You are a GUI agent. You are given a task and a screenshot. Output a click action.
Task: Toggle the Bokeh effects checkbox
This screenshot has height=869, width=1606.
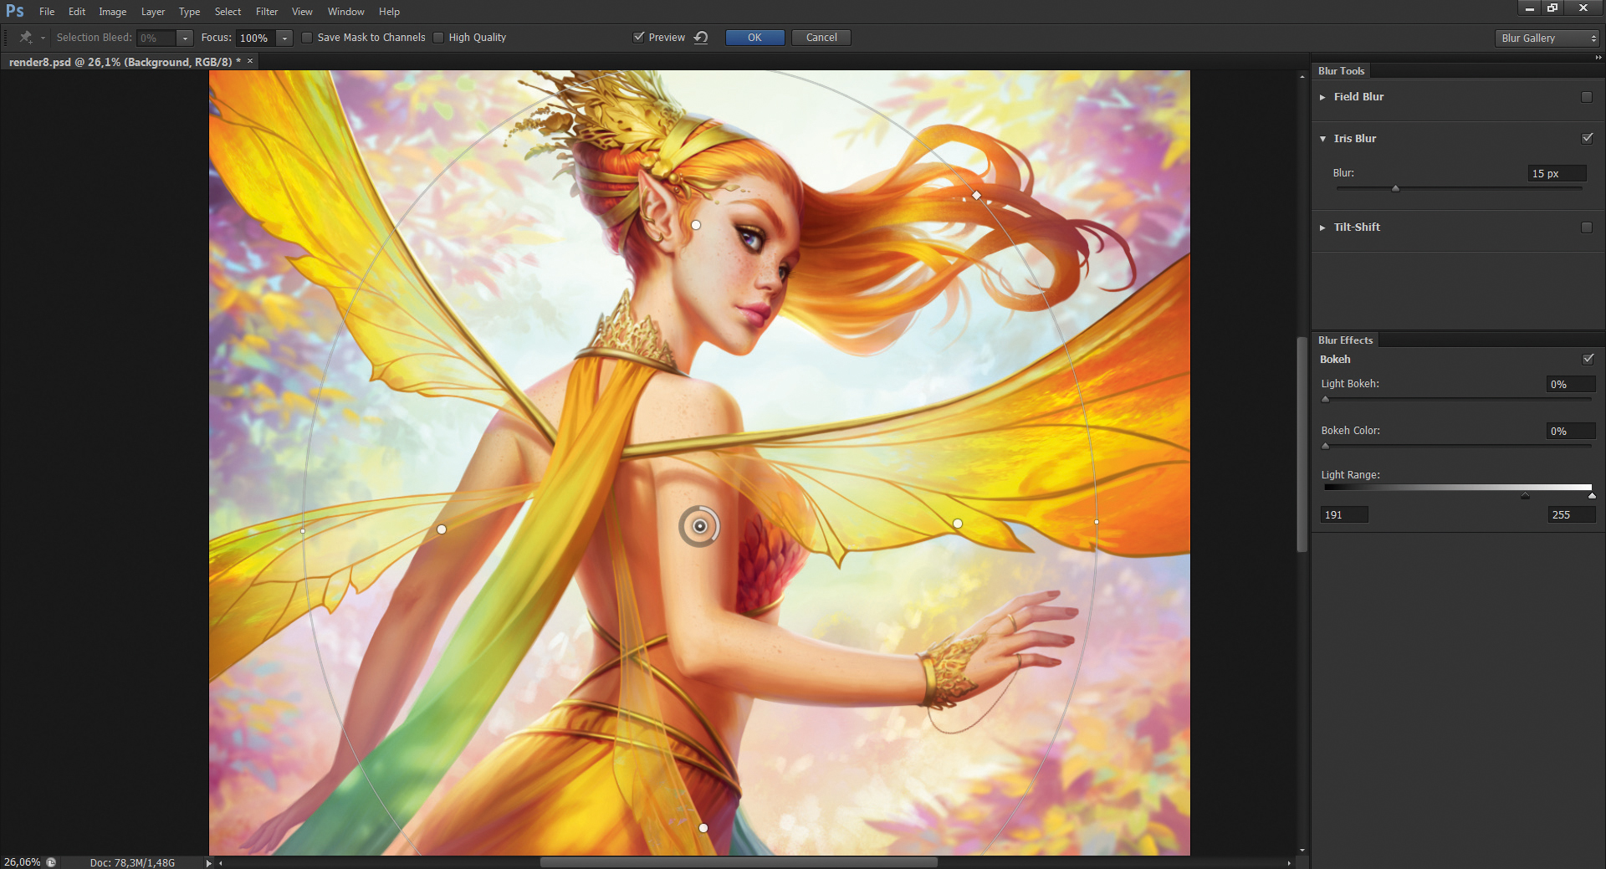(1588, 359)
